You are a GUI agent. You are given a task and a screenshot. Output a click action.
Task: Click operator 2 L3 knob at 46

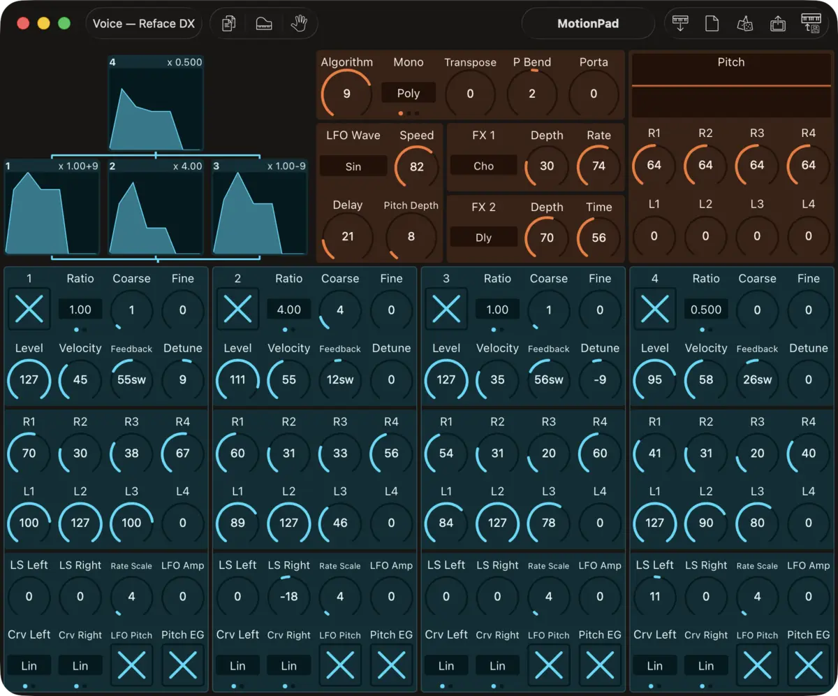tap(340, 523)
